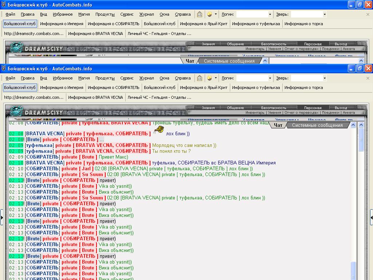Click smiley status icon in front window
Image resolution: width=373 pixels, height=280 pixels.
click(209, 78)
